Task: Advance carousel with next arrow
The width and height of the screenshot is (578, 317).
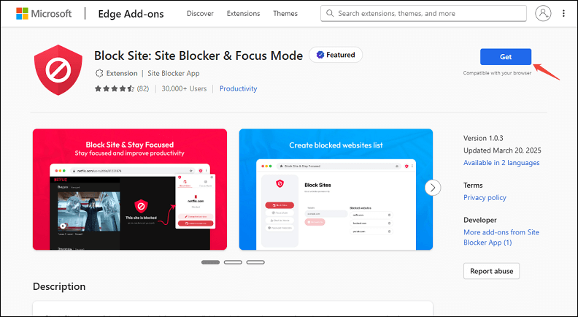Action: tap(433, 188)
